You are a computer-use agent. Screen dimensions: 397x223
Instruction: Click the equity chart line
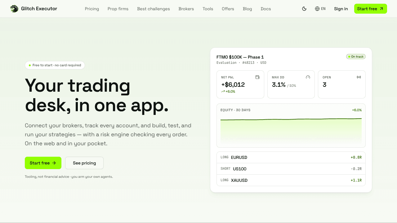tap(291, 119)
